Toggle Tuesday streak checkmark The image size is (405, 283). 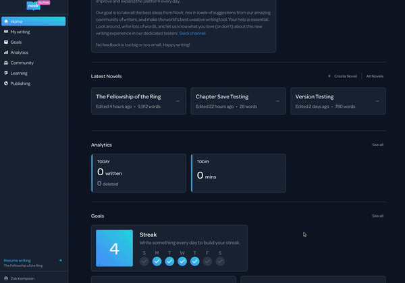[169, 261]
